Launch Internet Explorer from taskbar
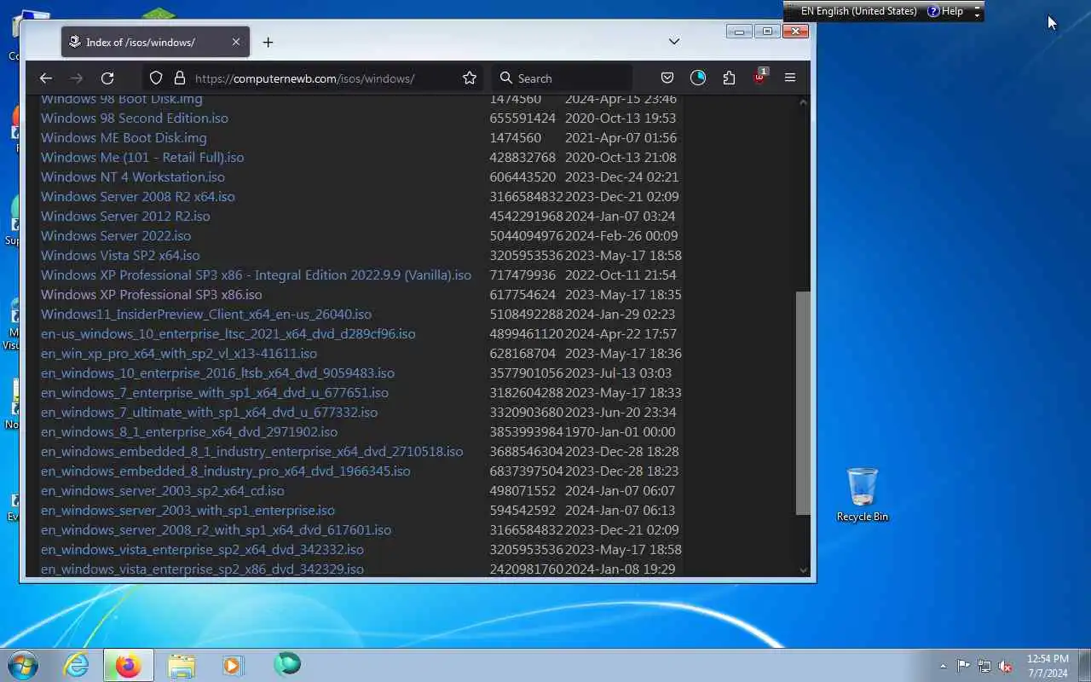1091x682 pixels. pyautogui.click(x=77, y=665)
